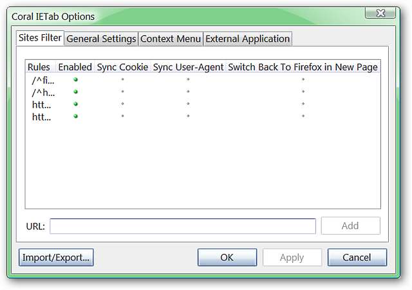412x290 pixels.
Task: Click the Add button
Action: 350,226
